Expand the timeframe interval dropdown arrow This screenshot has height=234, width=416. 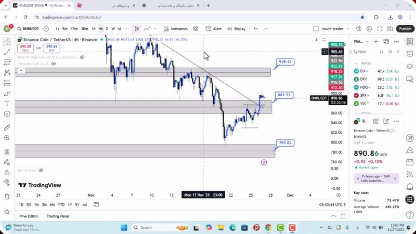(x=125, y=29)
